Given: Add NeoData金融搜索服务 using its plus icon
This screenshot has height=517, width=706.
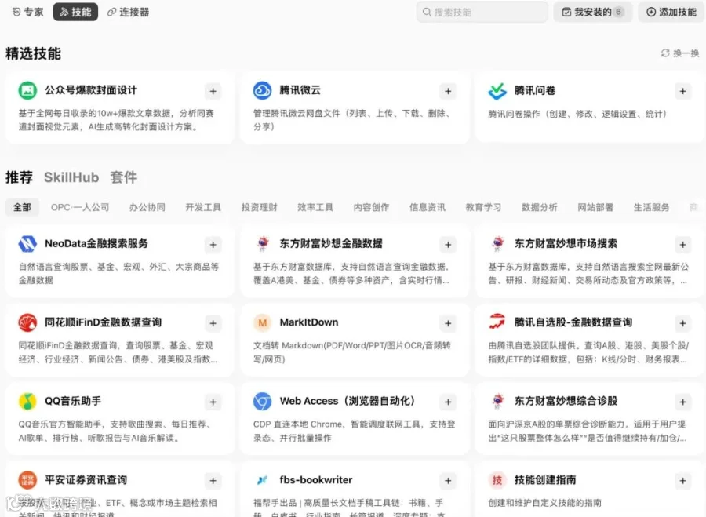Looking at the screenshot, I should coord(213,245).
